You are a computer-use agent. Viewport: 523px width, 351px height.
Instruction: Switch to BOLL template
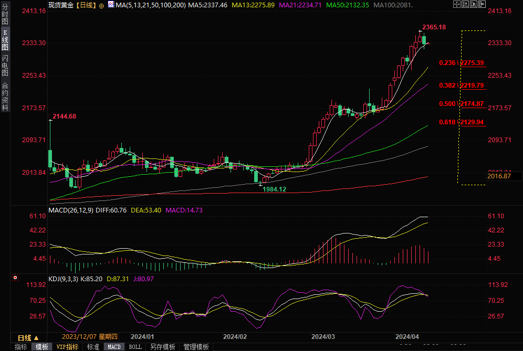[x=135, y=347]
